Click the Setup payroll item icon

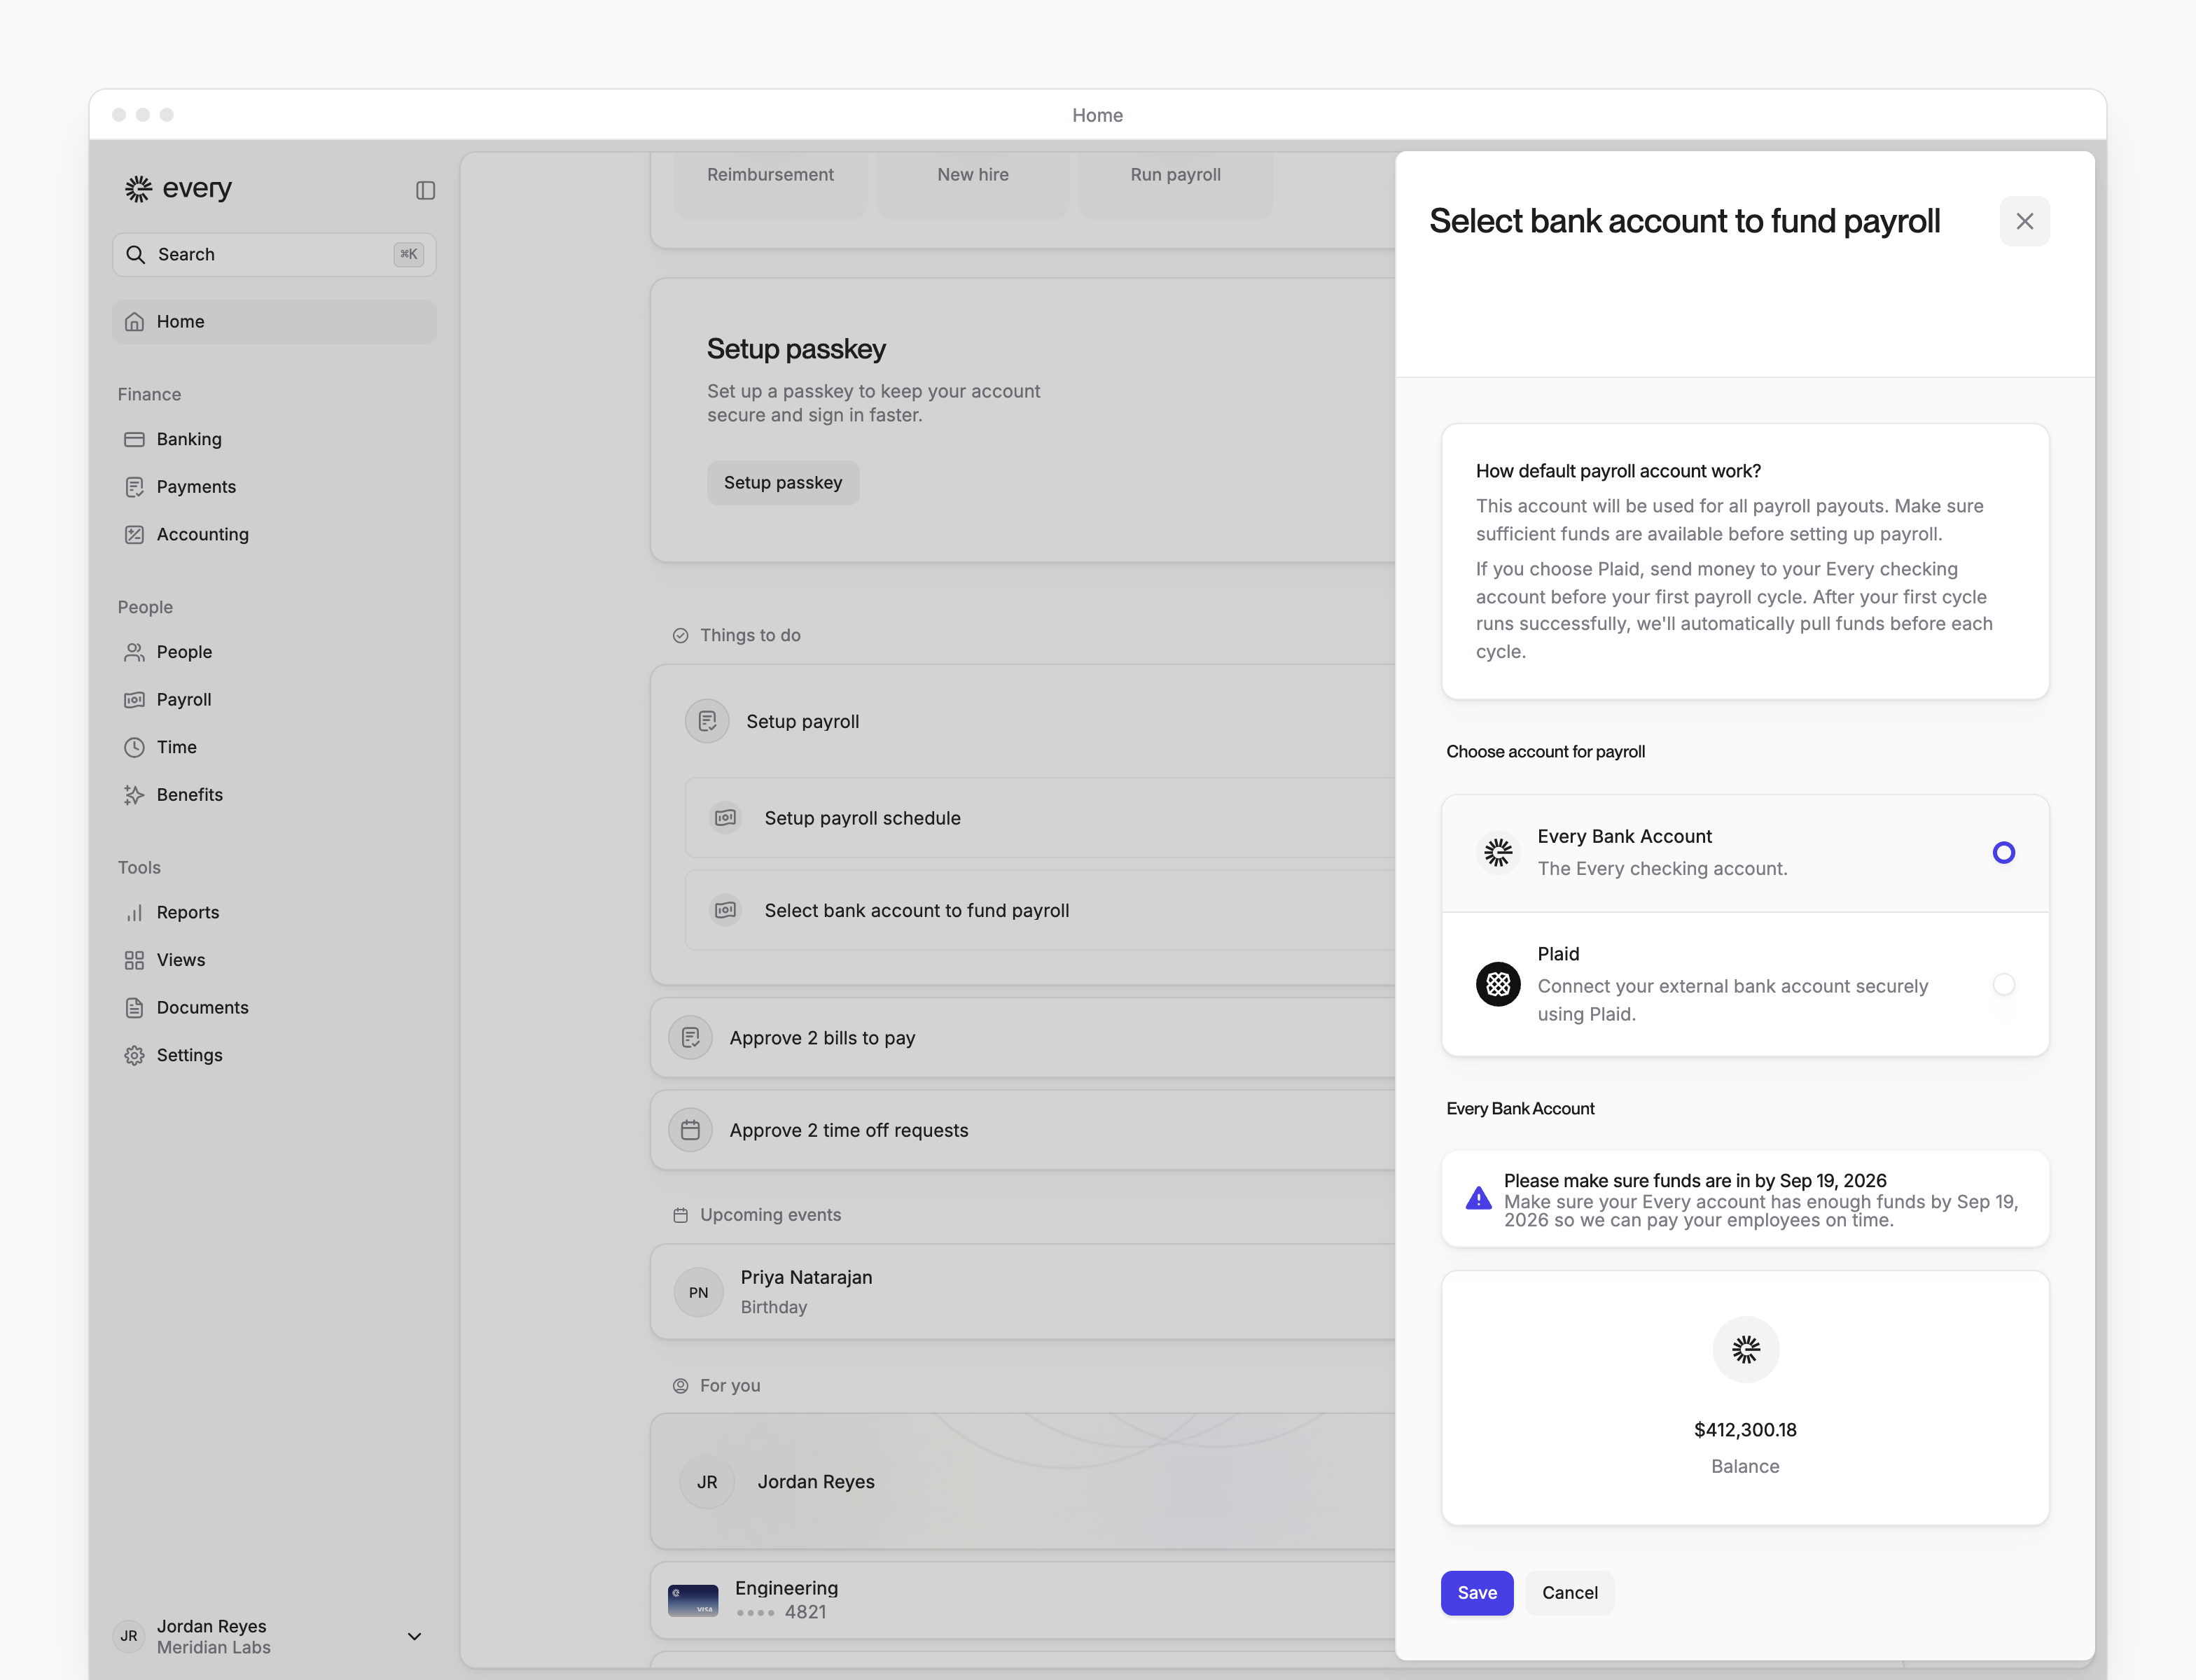pos(707,721)
